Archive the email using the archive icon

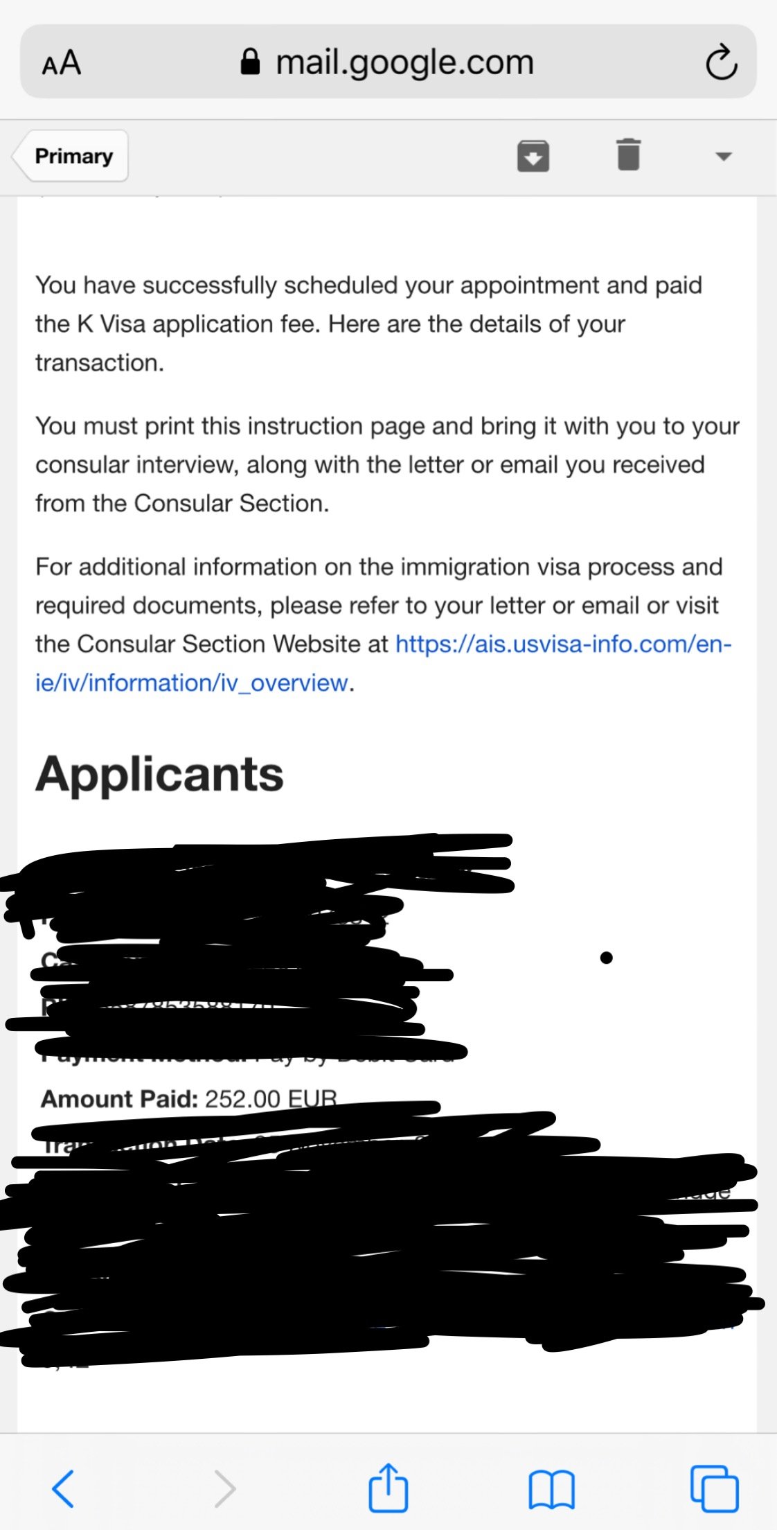pos(533,155)
